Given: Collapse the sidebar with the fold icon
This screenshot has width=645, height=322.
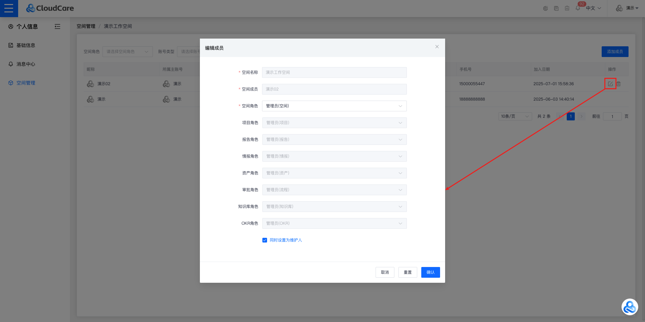Looking at the screenshot, I should [57, 26].
